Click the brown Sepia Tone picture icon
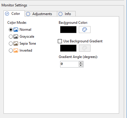Viewport: 127px width, 118px height. (x=16, y=43)
